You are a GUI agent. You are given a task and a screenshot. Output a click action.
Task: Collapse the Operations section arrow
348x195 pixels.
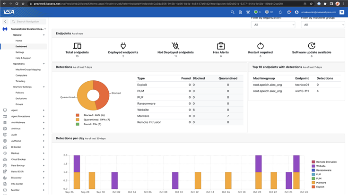[43, 64]
